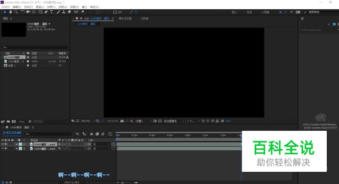Image resolution: width=339 pixels, height=184 pixels.
Task: Select the Clone Stamp tool
Action: pyautogui.click(x=64, y=12)
